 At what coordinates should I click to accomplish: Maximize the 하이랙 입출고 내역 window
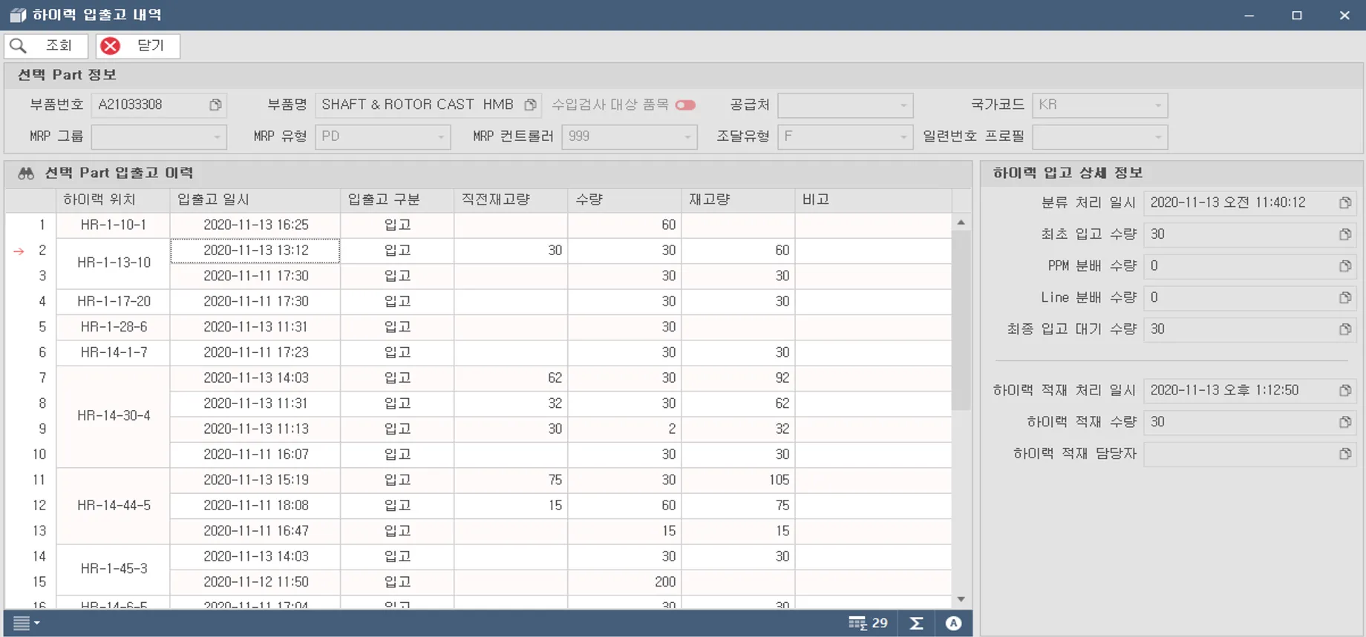(x=1297, y=15)
